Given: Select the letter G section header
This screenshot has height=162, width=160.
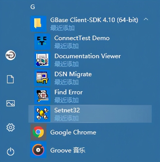Looking at the screenshot, I should pos(33,7).
